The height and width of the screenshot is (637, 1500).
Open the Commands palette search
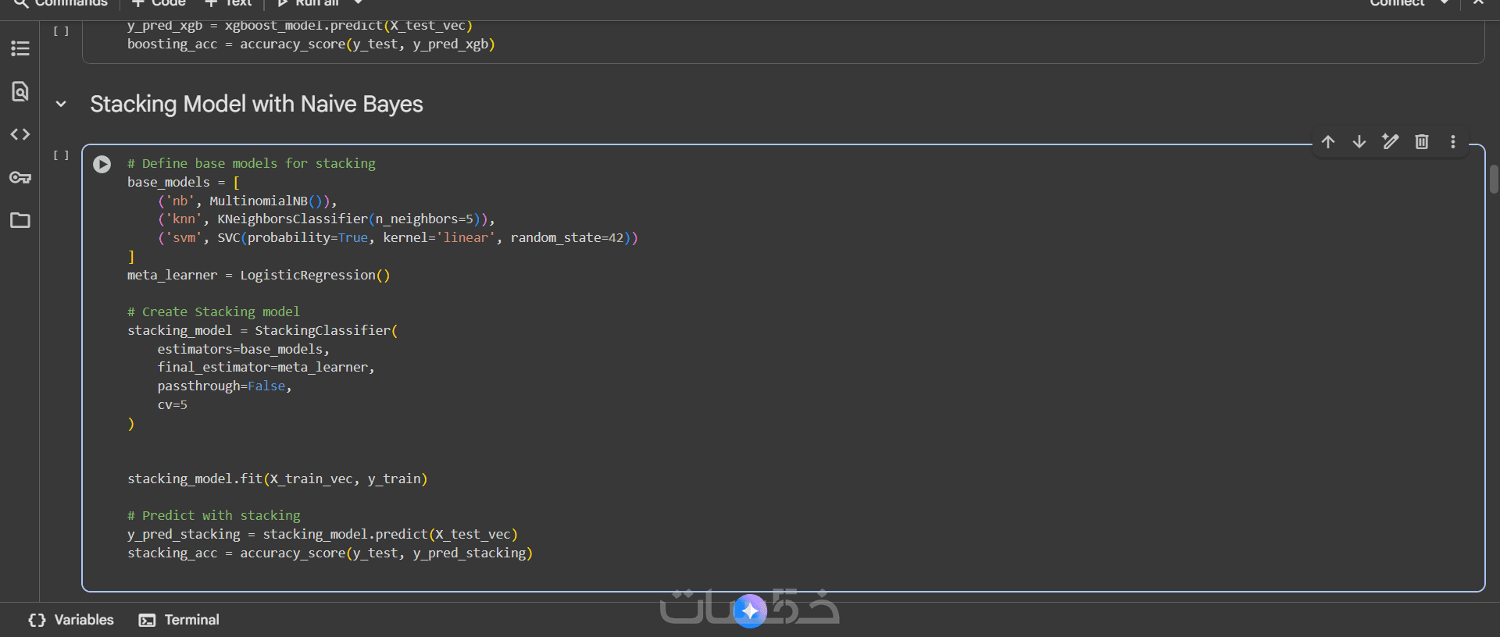click(61, 3)
